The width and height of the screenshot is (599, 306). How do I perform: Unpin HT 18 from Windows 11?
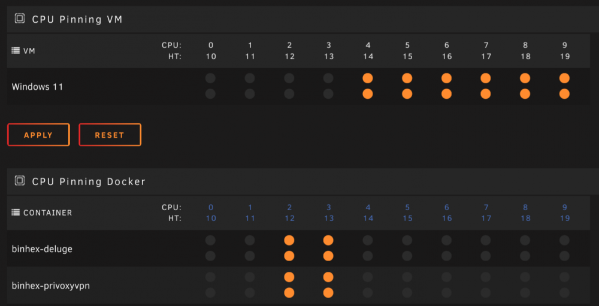525,93
